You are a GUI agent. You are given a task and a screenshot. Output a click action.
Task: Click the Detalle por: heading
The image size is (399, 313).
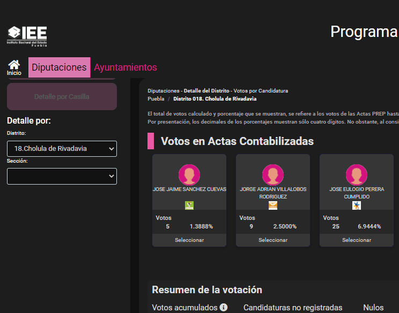click(x=29, y=120)
